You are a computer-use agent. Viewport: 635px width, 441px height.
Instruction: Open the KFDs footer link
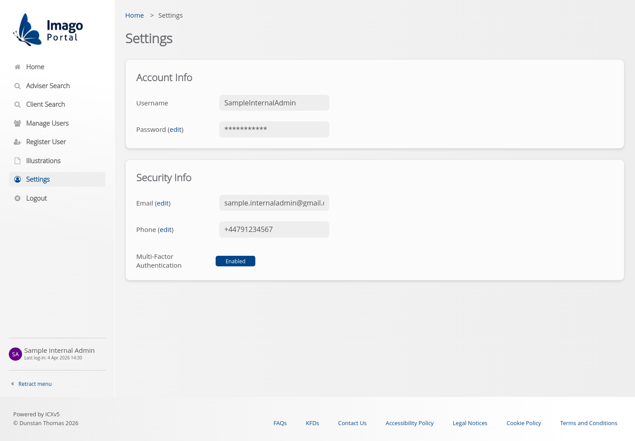tap(313, 423)
